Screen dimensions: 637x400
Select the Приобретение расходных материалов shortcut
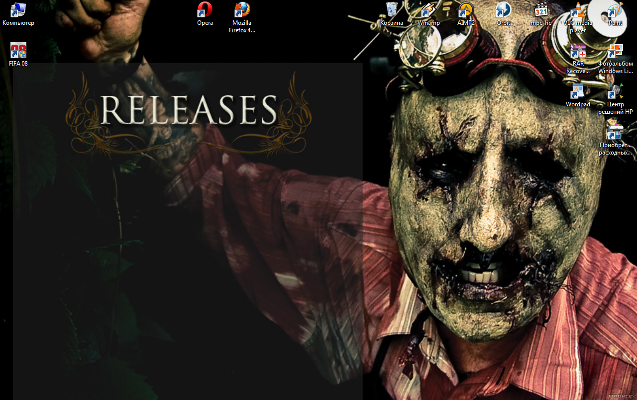click(616, 140)
